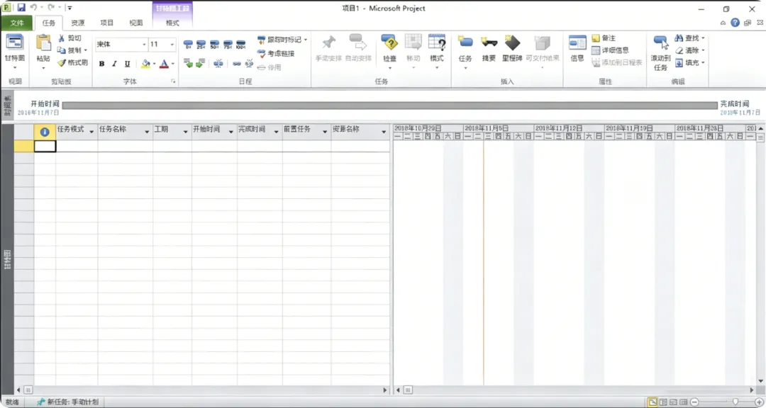The image size is (766, 408).
Task: Apply the yellow background fill color
Action: (145, 64)
